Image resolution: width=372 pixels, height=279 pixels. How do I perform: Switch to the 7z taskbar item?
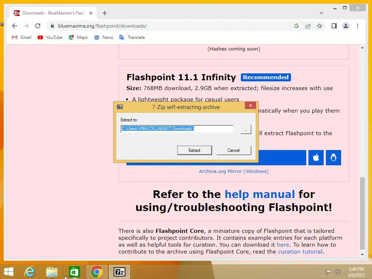point(120,272)
